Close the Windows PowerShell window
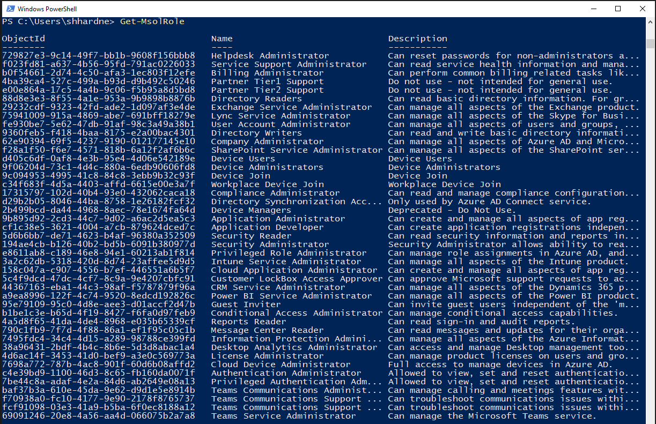The height and width of the screenshot is (424, 656). (x=643, y=9)
